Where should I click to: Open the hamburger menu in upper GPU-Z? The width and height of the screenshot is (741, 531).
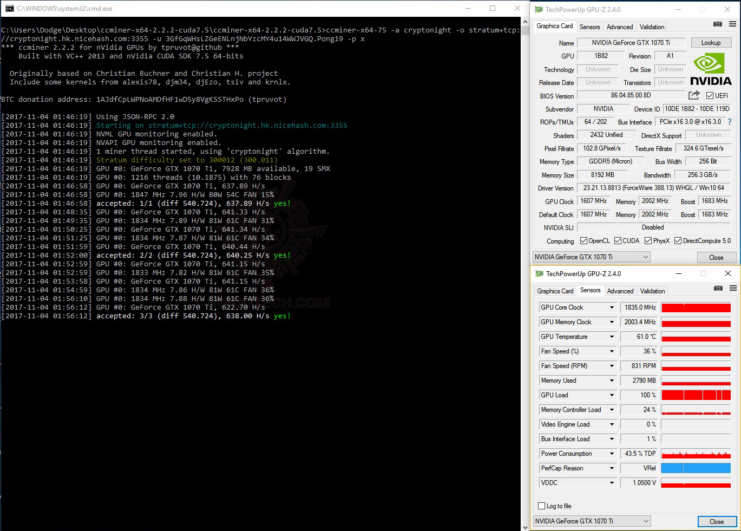(732, 24)
